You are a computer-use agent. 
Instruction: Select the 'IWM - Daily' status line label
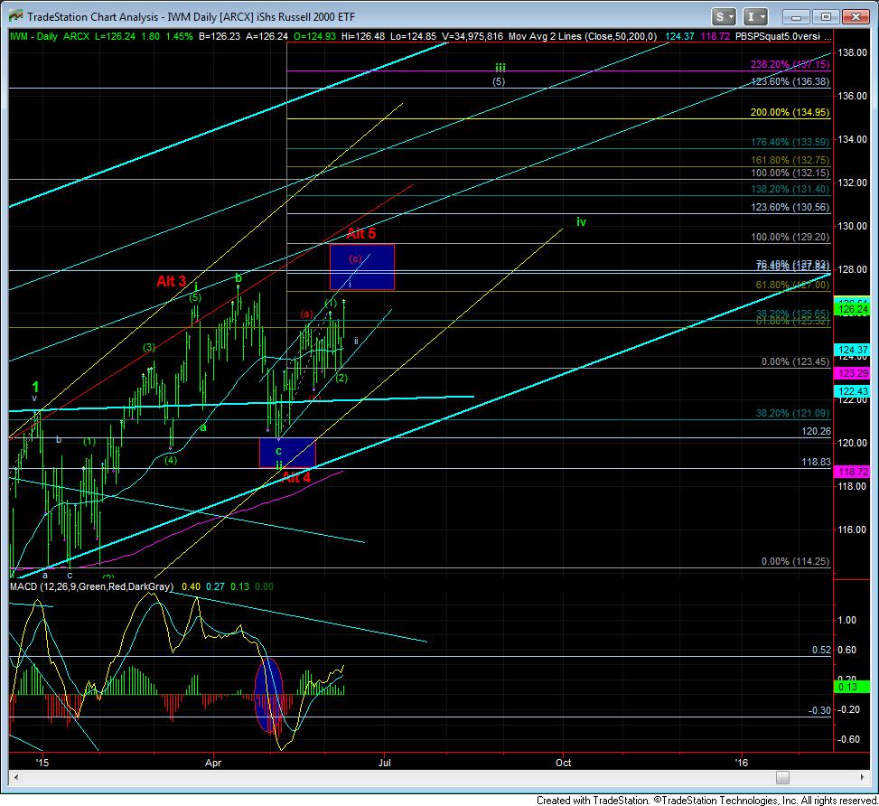[33, 36]
